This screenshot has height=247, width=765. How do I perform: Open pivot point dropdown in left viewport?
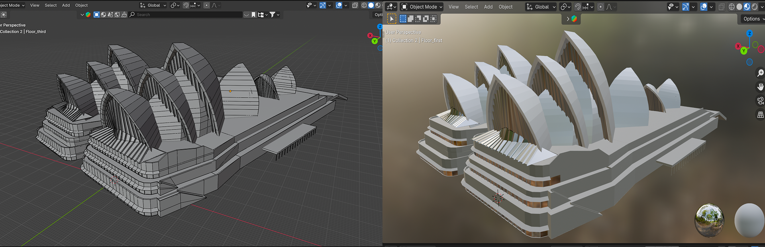[x=175, y=5]
